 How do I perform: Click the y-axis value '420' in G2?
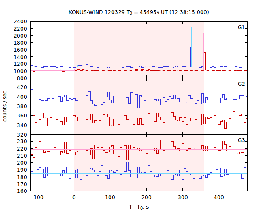(22, 87)
